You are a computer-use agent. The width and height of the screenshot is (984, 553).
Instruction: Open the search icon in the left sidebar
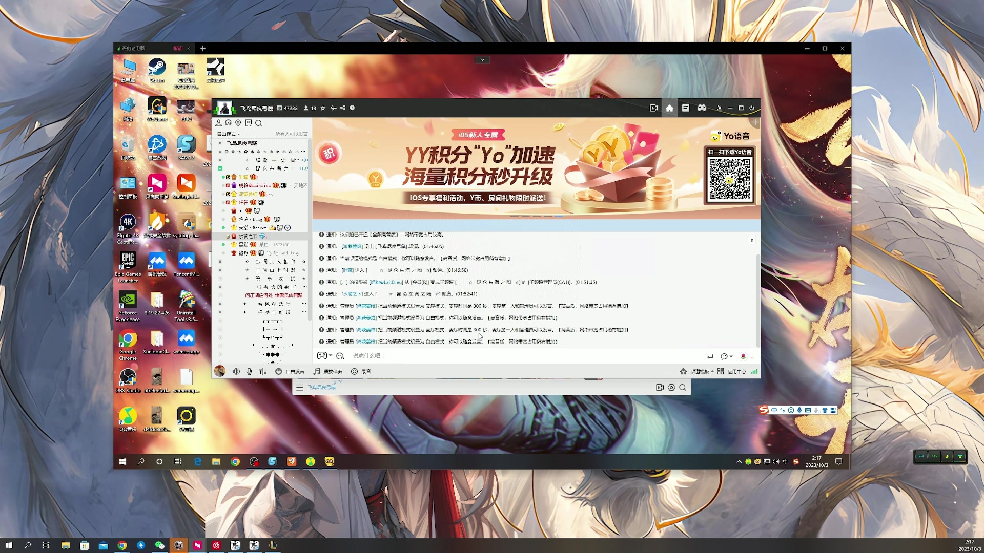(x=259, y=123)
